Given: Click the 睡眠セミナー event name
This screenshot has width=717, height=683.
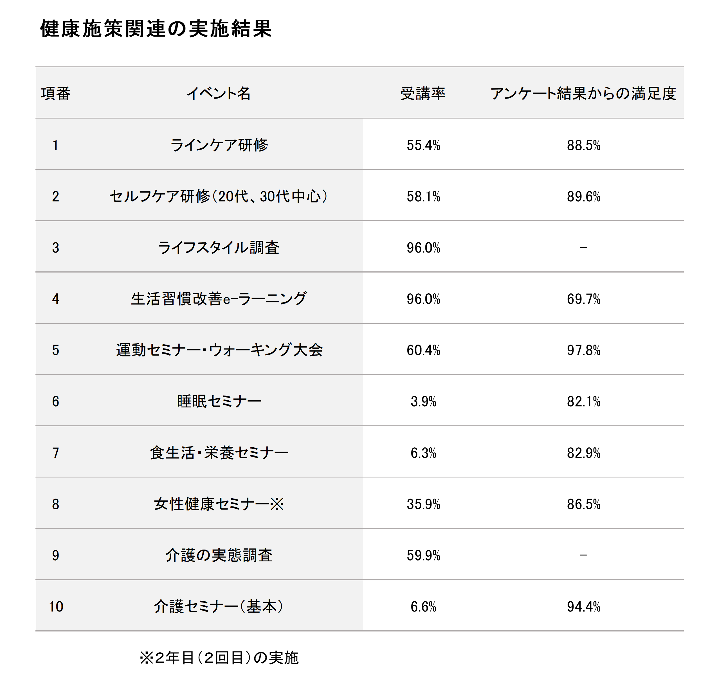Looking at the screenshot, I should pyautogui.click(x=219, y=401).
